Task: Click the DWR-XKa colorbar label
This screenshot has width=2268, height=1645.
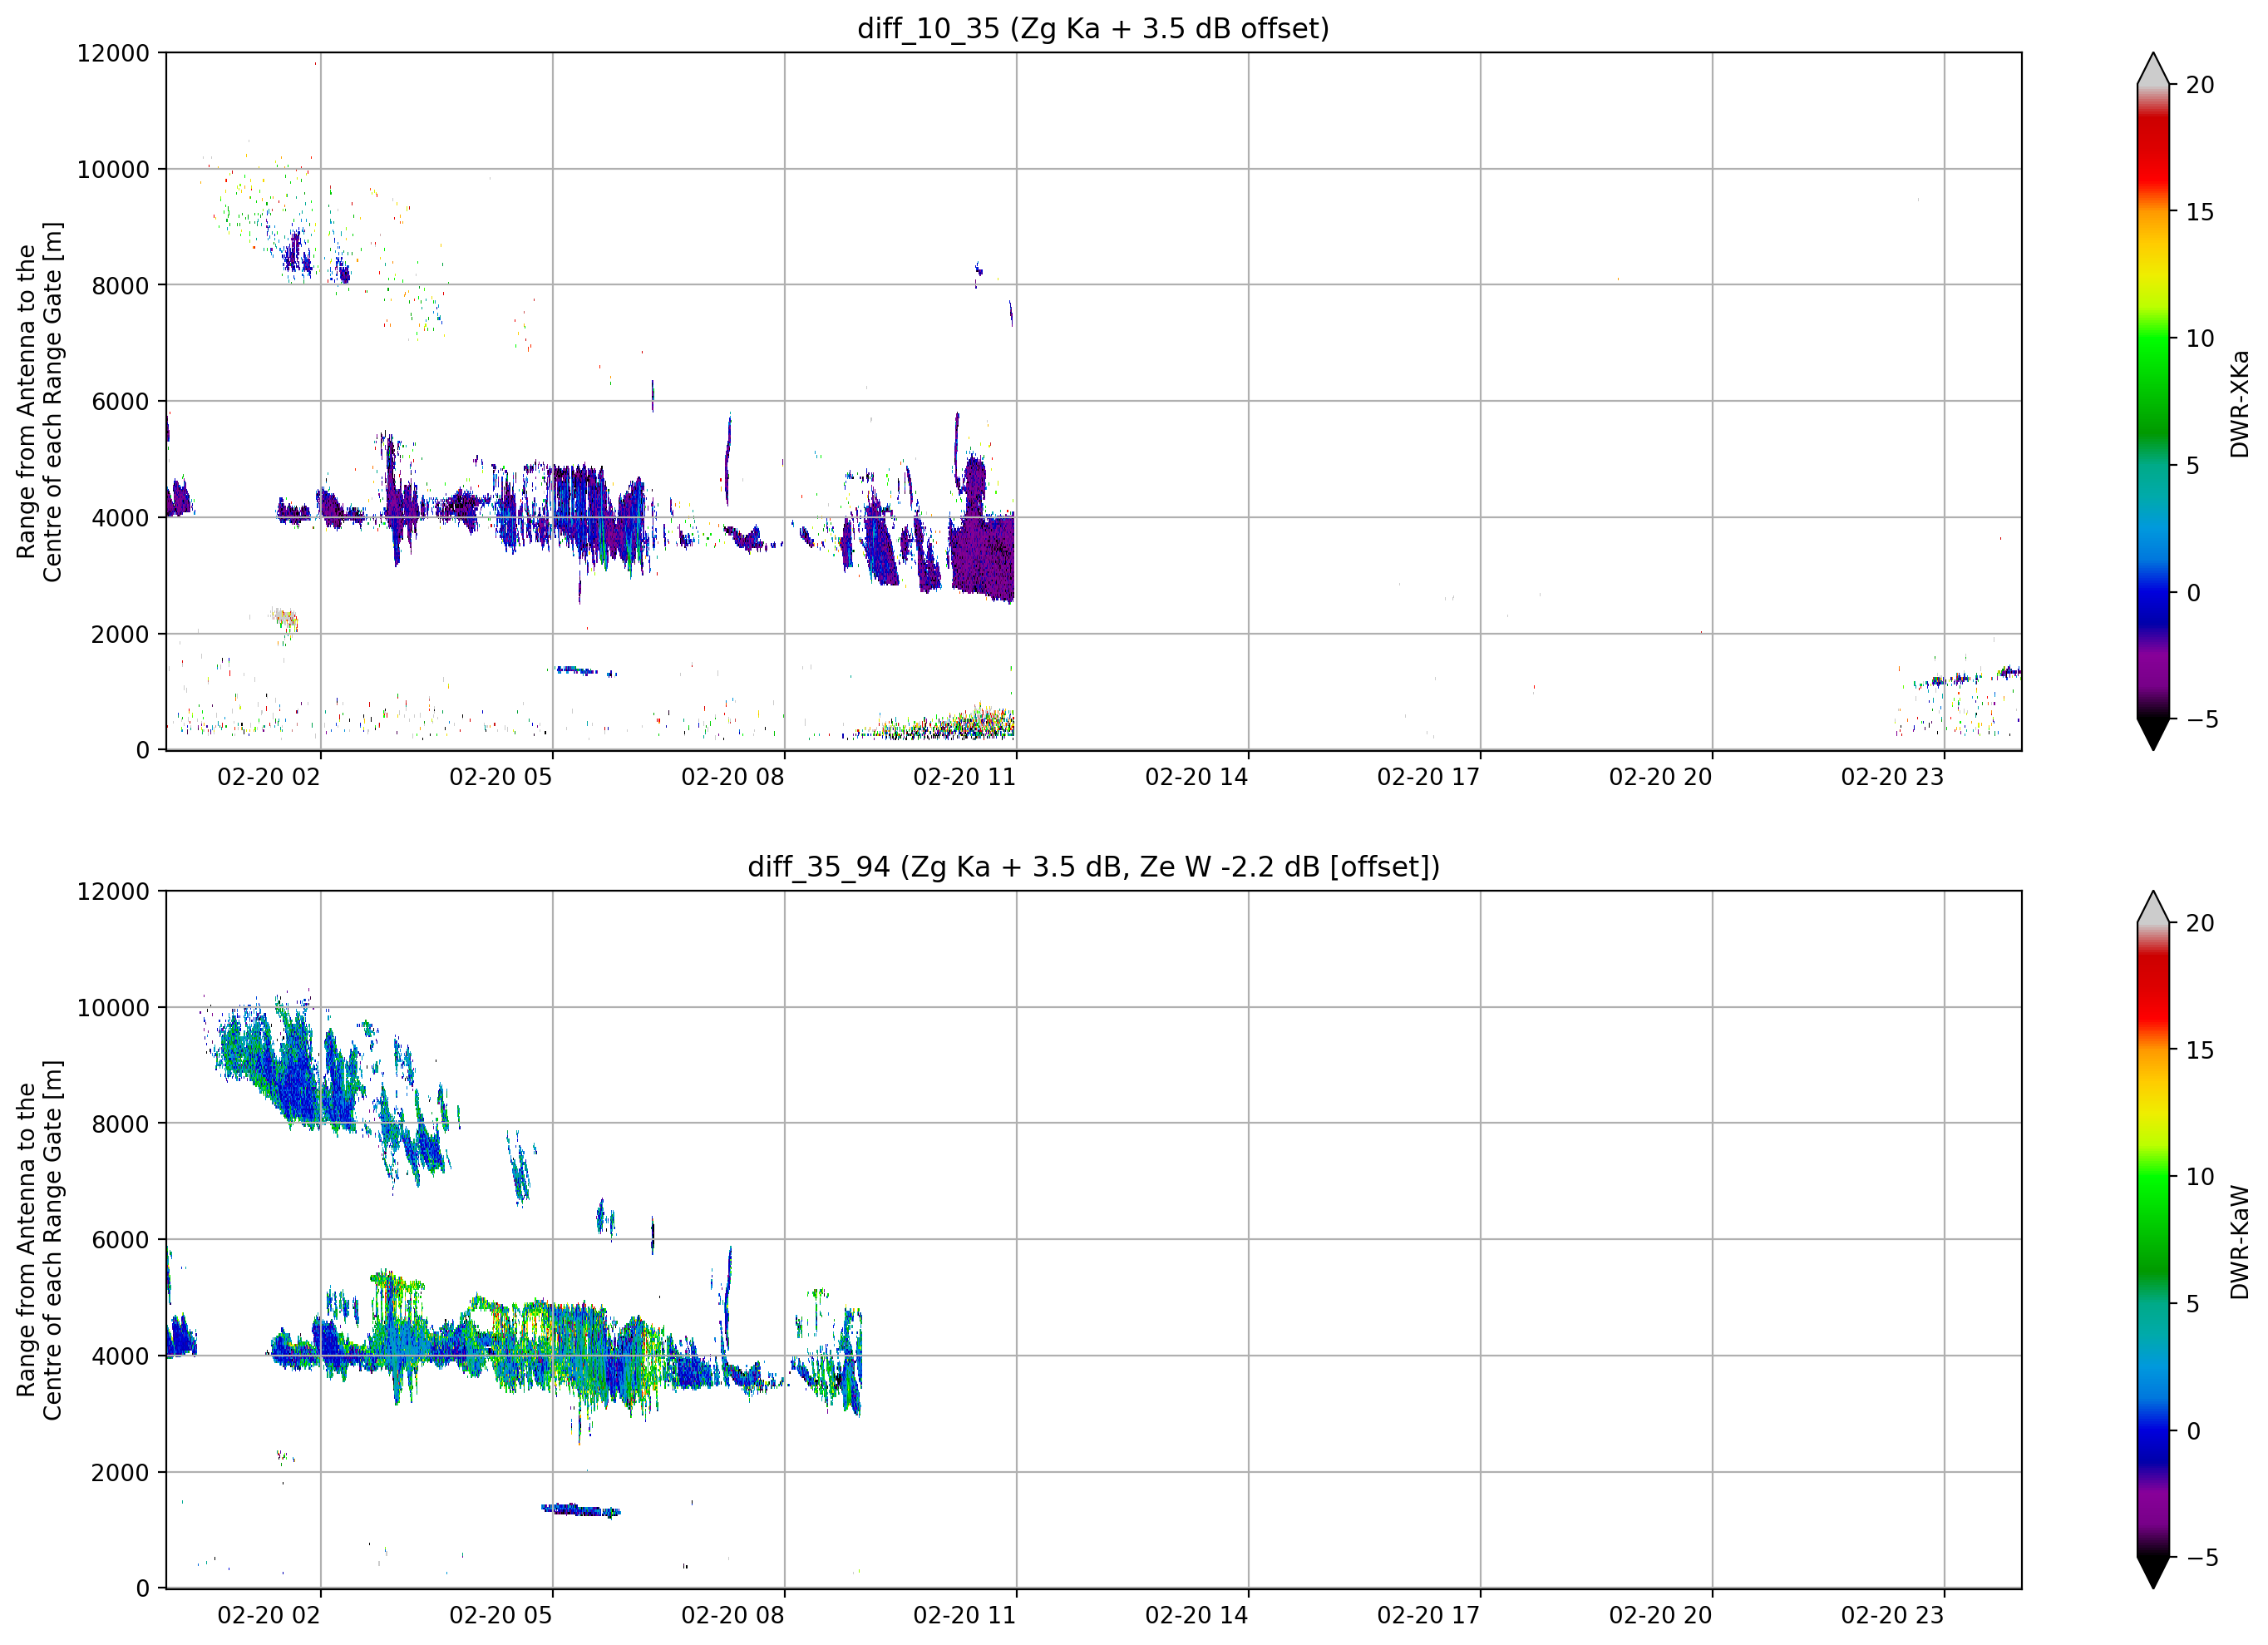Action: click(x=2240, y=403)
